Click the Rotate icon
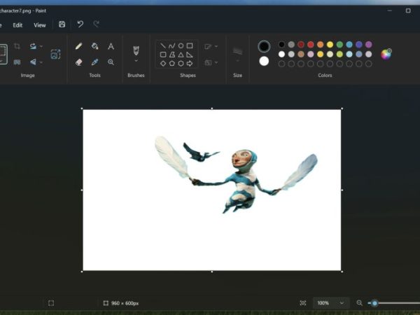The image size is (420, 315). click(33, 46)
